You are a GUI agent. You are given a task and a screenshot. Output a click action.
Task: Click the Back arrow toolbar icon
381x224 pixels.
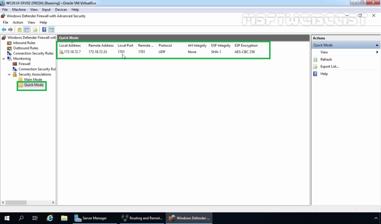coord(4,30)
